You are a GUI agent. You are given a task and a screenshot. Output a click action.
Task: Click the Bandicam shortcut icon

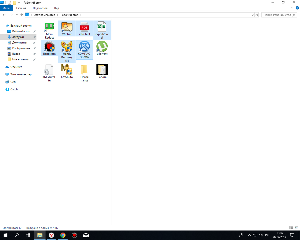click(49, 46)
